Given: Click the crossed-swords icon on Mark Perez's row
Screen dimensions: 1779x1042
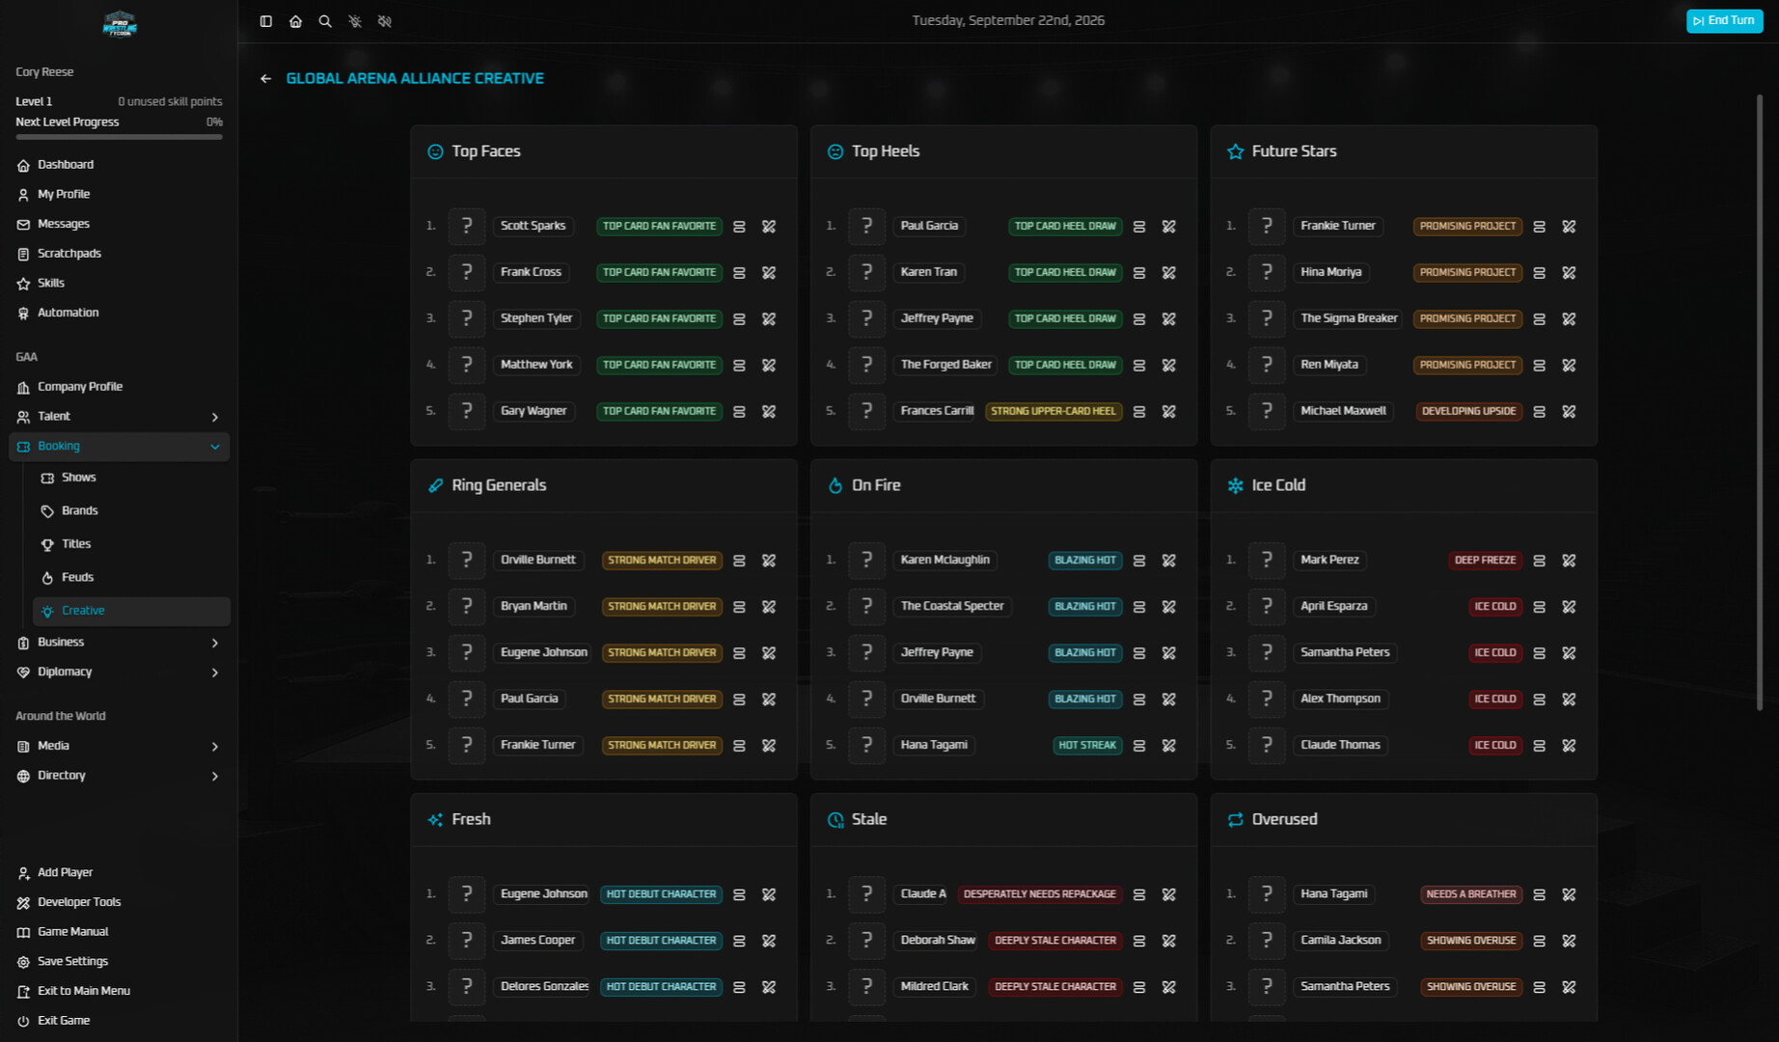Looking at the screenshot, I should (x=1570, y=561).
